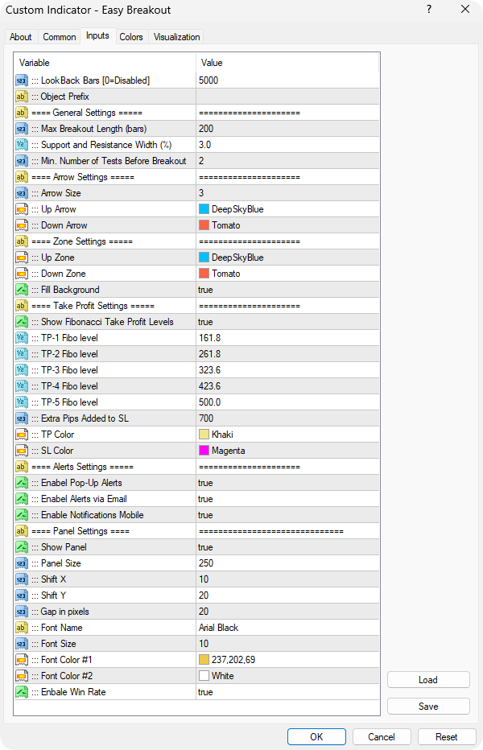
Task: Click the color-type icon beside Down Arrow
Action: click(22, 225)
